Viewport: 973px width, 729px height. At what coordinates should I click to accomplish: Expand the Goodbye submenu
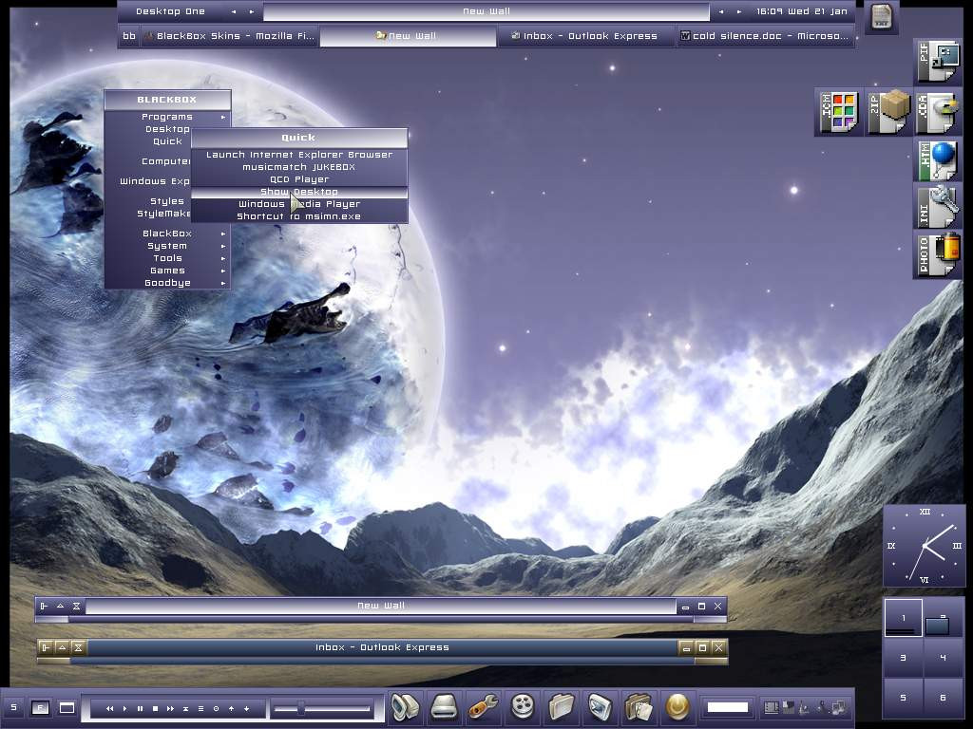pos(167,283)
